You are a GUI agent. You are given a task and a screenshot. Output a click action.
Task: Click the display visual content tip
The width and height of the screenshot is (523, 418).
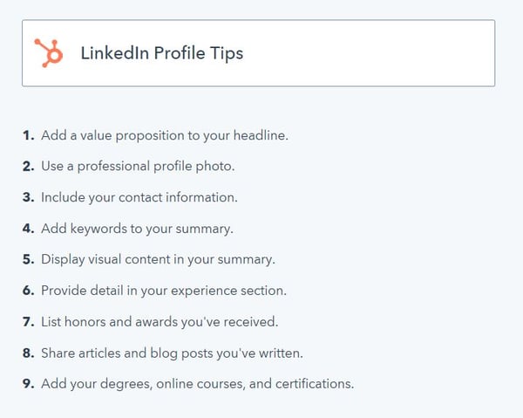click(x=158, y=259)
